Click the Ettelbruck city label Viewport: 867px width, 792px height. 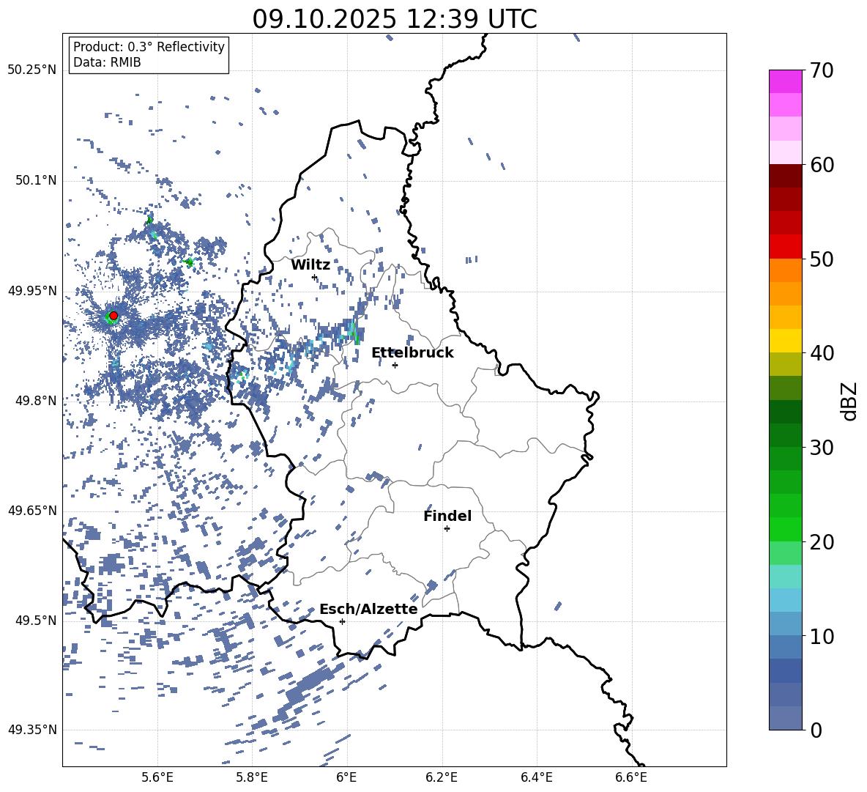[x=412, y=353]
